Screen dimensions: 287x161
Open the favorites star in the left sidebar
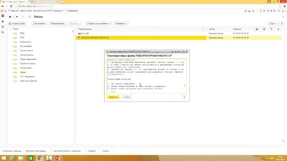(3, 21)
